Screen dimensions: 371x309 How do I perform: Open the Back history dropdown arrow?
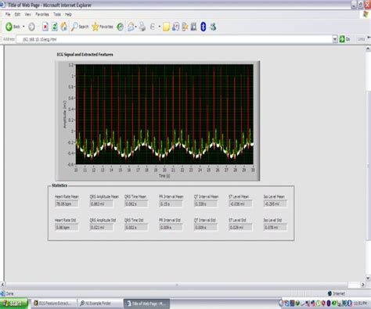point(23,27)
